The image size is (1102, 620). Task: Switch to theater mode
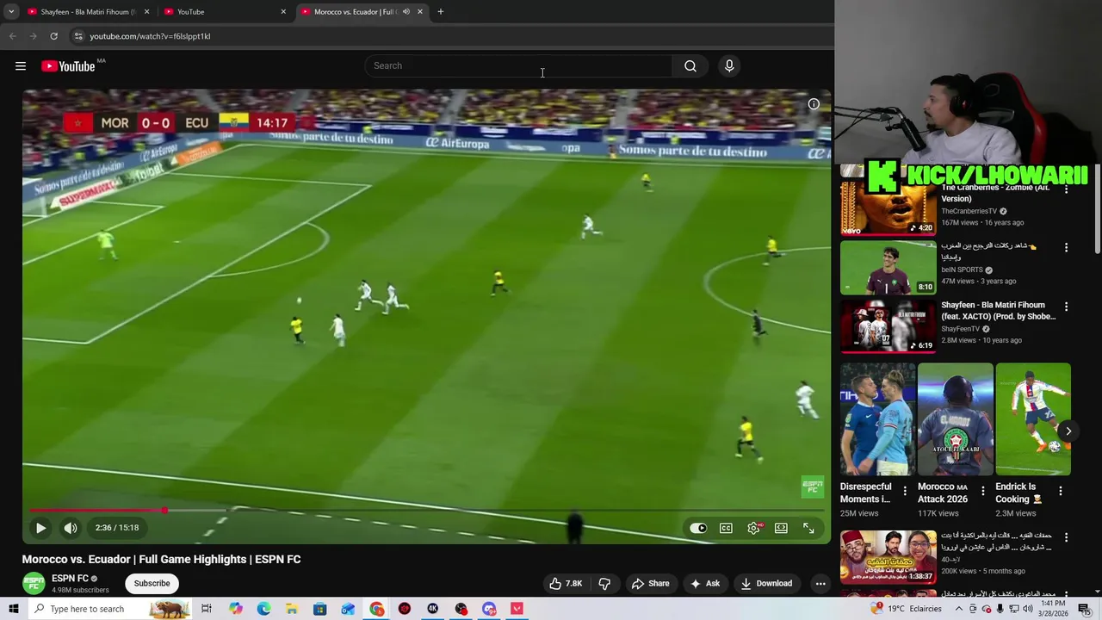[x=781, y=528]
